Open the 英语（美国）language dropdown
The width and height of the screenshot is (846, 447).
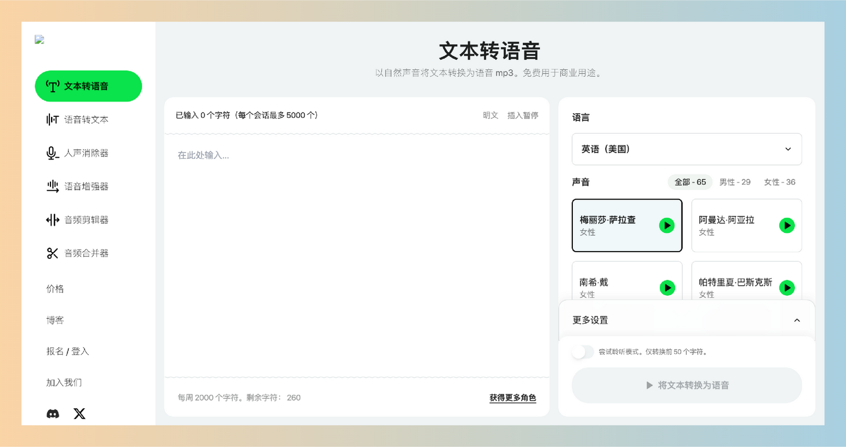point(686,149)
